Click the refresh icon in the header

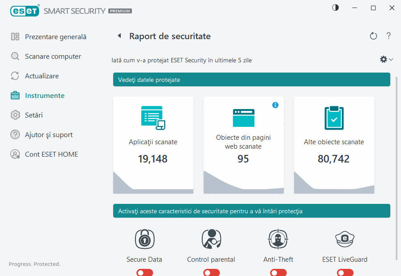click(x=373, y=36)
